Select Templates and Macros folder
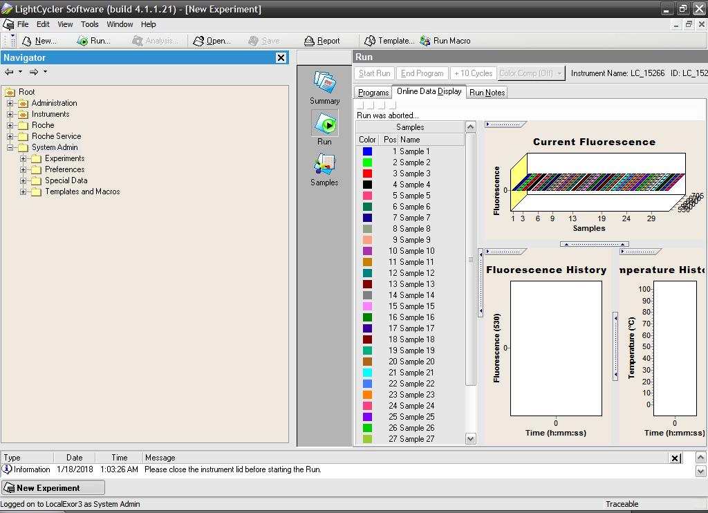Screen dimensions: 708x513 82,192
